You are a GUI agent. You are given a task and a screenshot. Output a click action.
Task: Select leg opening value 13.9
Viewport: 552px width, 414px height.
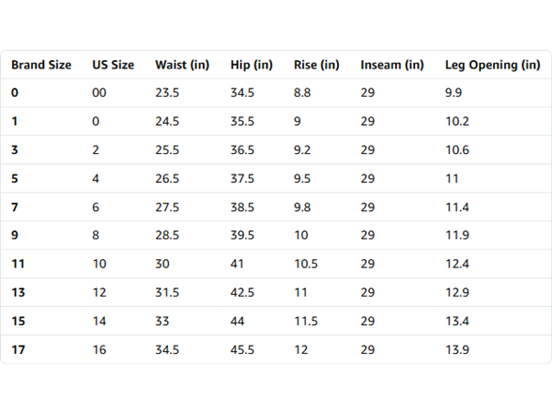click(x=457, y=350)
